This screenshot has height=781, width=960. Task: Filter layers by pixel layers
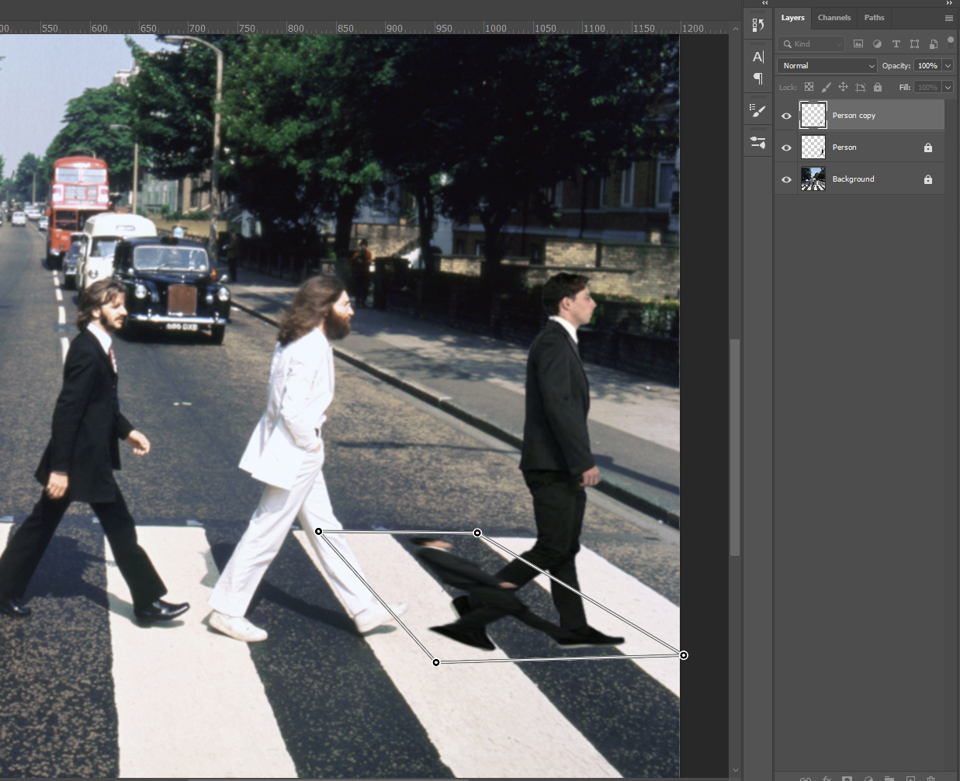858,44
